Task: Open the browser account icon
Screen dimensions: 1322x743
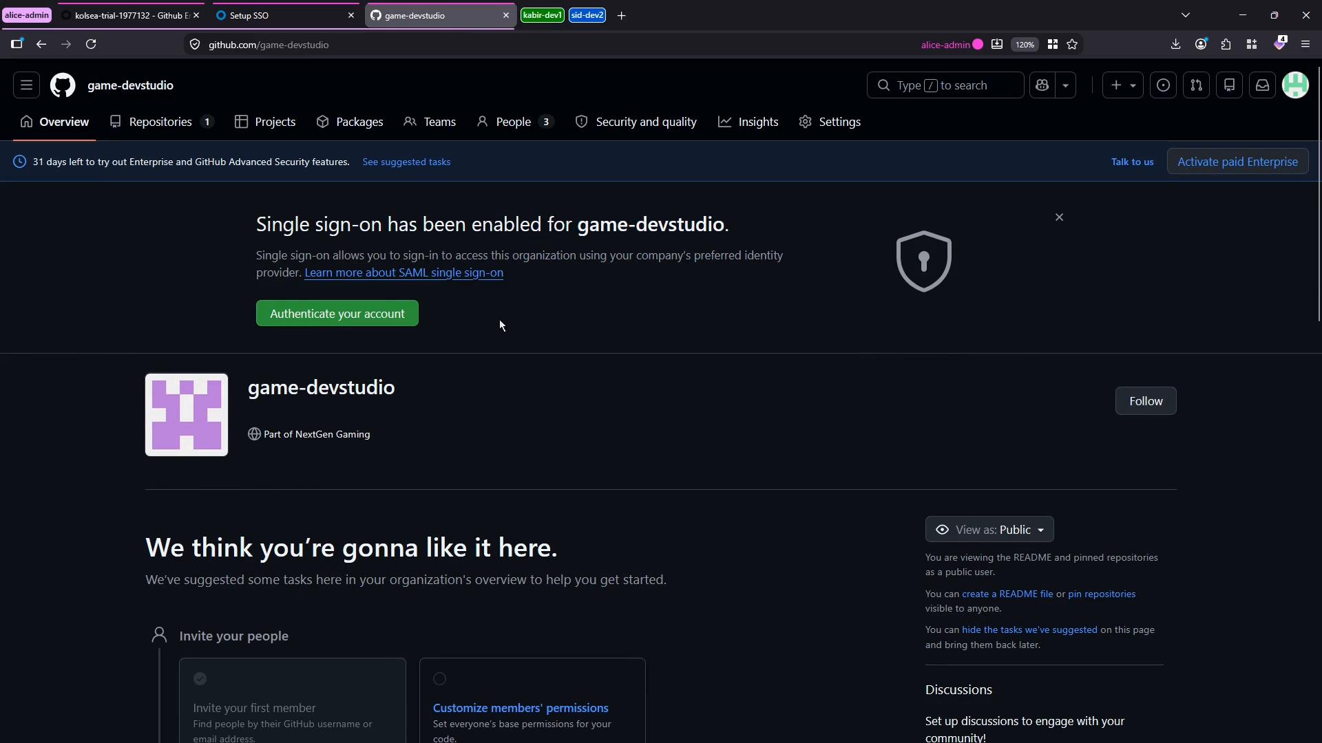Action: (x=1201, y=45)
